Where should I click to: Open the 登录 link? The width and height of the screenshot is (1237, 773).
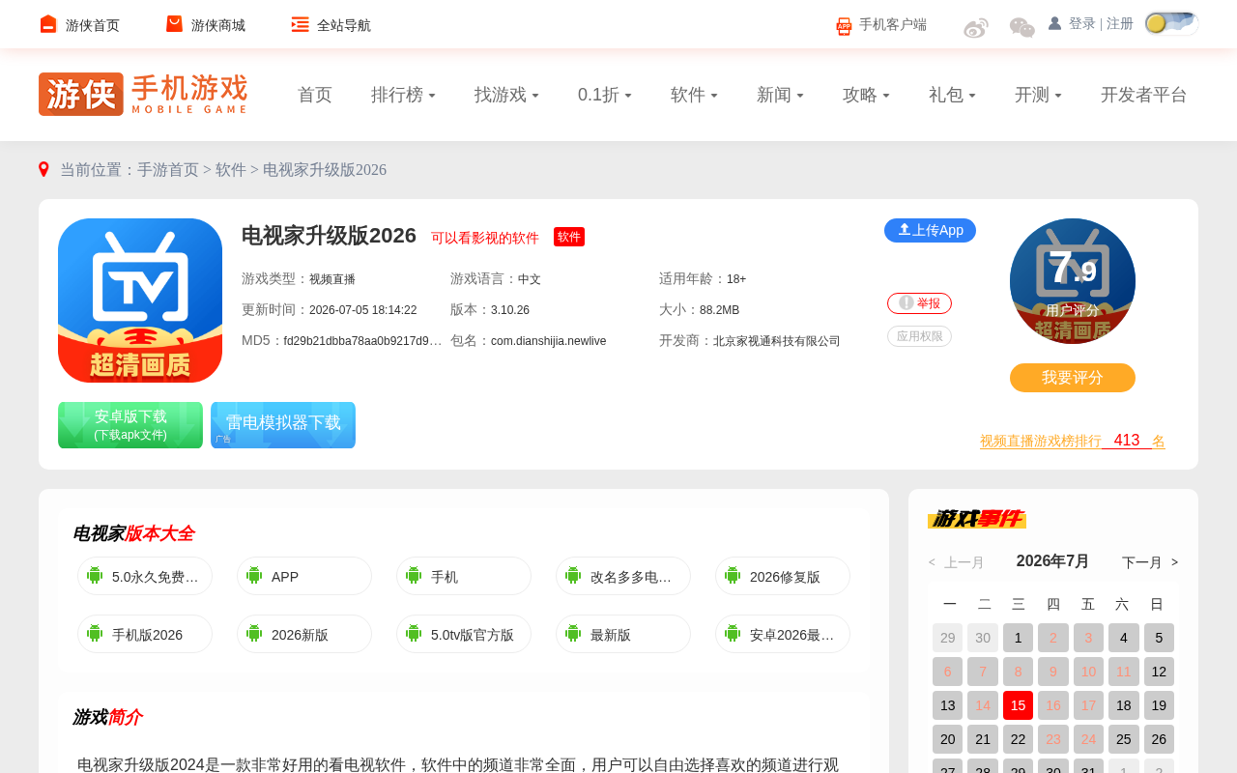click(1082, 23)
